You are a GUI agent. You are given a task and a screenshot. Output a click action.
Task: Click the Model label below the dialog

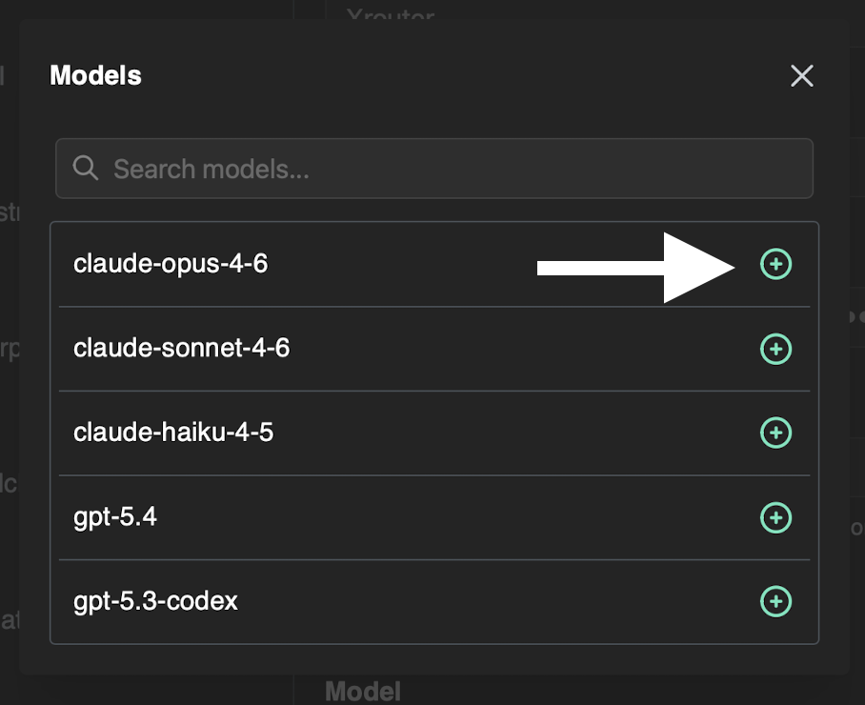363,691
